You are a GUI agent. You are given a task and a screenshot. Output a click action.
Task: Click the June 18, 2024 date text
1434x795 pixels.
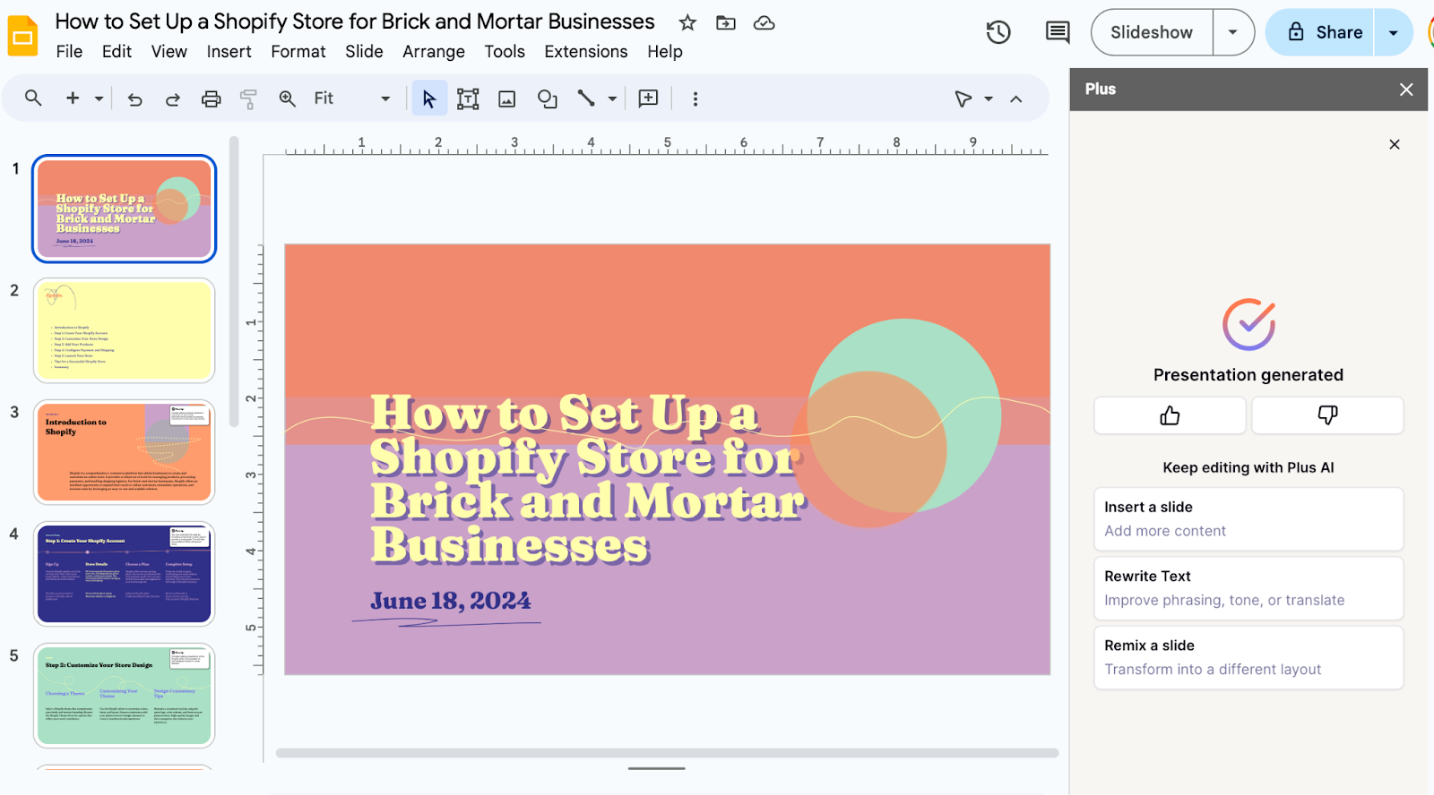coord(451,601)
